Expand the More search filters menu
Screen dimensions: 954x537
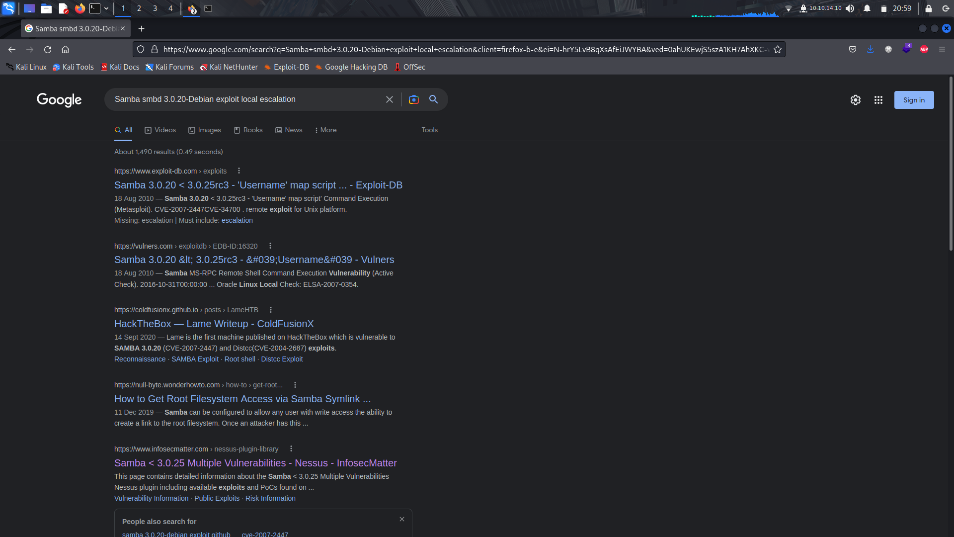tap(326, 130)
